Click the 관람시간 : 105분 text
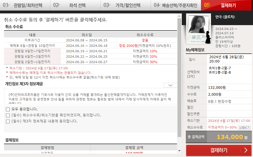The width and height of the screenshot is (253, 157). 228,46
